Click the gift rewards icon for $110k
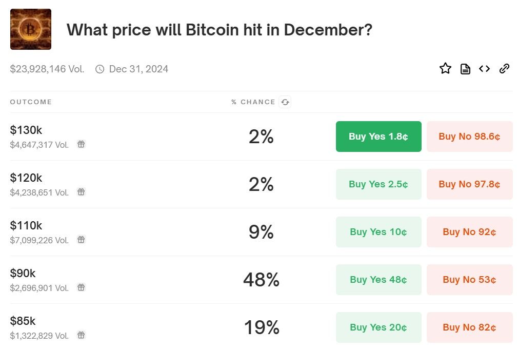Viewport: 518px width, 349px height. pos(81,240)
